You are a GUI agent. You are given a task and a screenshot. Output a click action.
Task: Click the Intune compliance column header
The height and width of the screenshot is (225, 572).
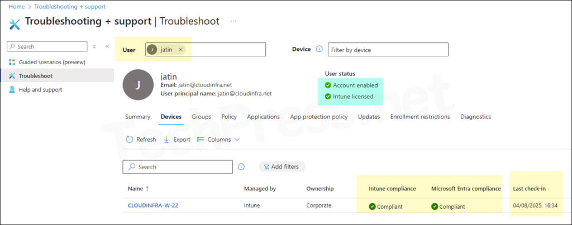[x=392, y=189]
